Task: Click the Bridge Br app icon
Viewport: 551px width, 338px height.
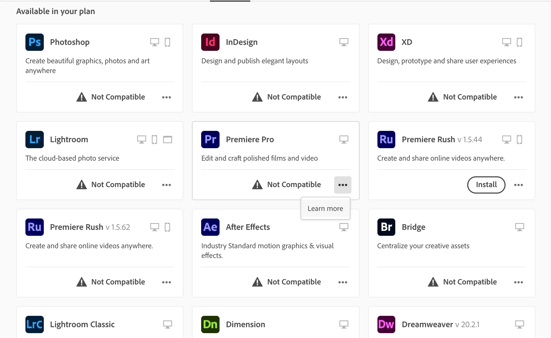Action: click(x=386, y=227)
